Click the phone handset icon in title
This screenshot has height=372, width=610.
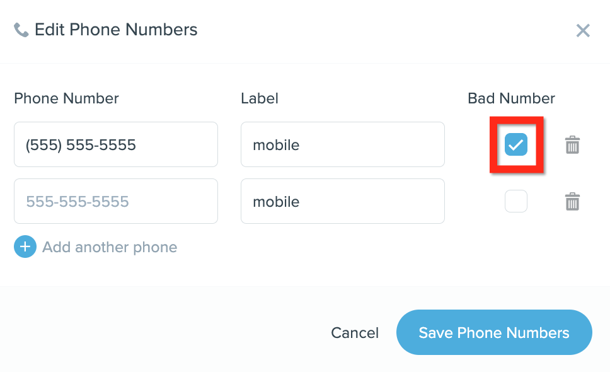(21, 30)
